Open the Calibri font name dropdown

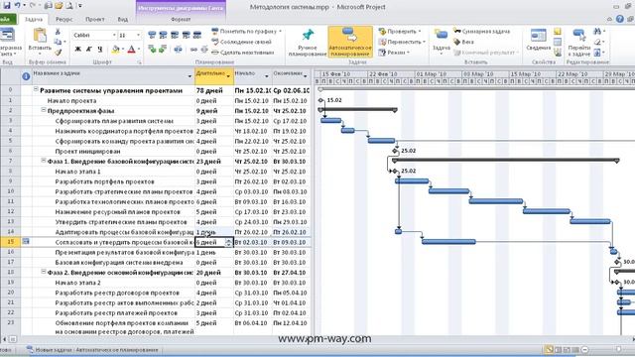tap(114, 36)
